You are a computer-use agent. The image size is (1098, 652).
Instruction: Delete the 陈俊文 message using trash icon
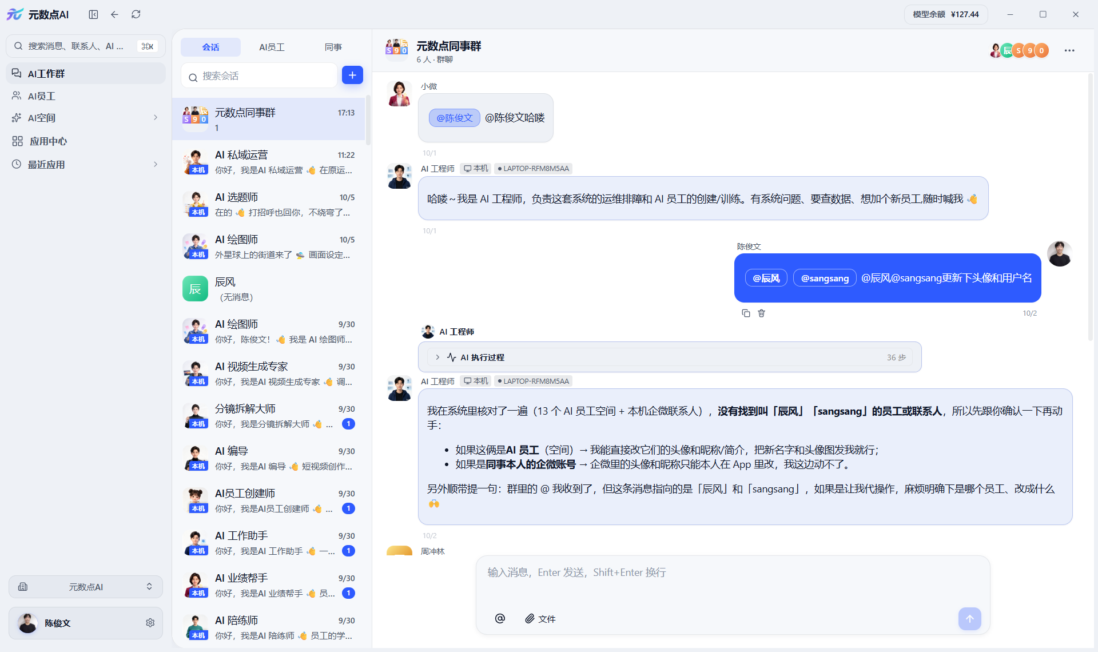point(761,313)
